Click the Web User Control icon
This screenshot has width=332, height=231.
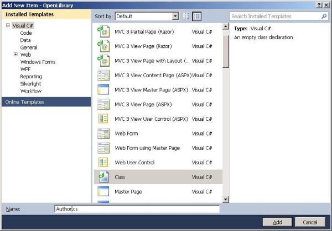click(103, 163)
